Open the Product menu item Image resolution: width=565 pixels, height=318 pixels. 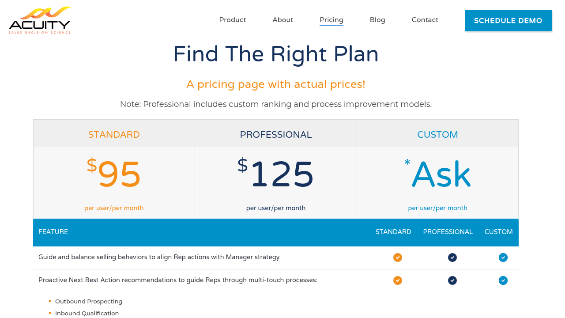233,20
